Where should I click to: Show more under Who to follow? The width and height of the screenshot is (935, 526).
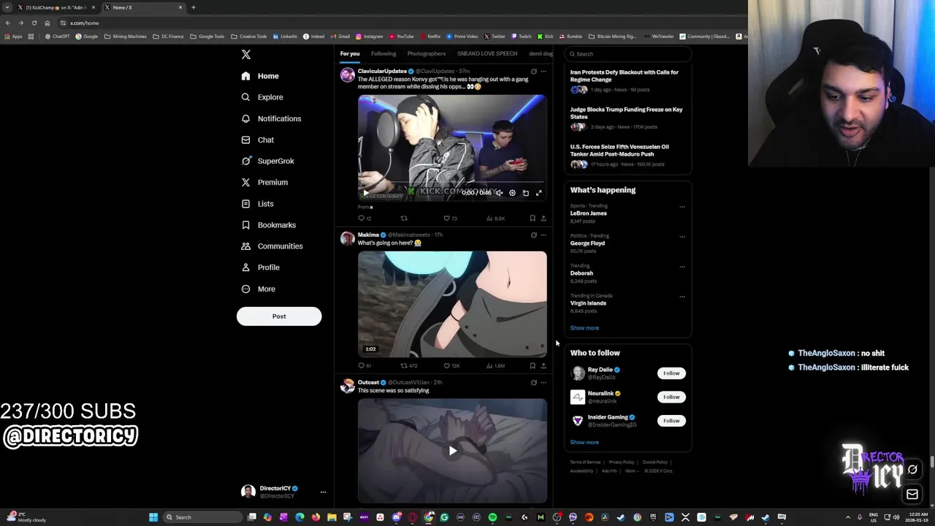pyautogui.click(x=584, y=442)
